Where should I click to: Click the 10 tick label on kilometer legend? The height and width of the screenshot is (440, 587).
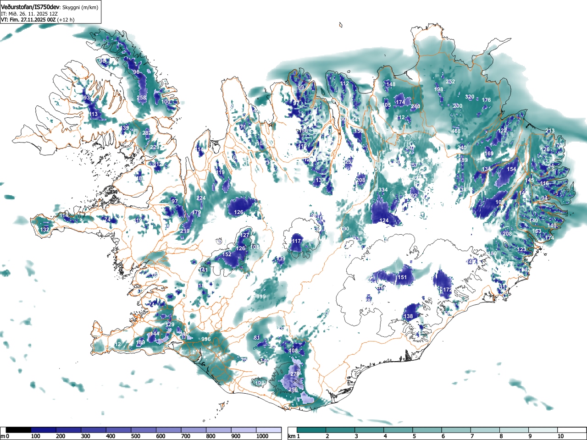tap(561, 436)
